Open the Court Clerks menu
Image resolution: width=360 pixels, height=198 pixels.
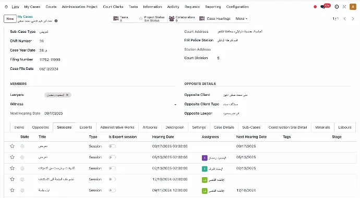coord(113,7)
